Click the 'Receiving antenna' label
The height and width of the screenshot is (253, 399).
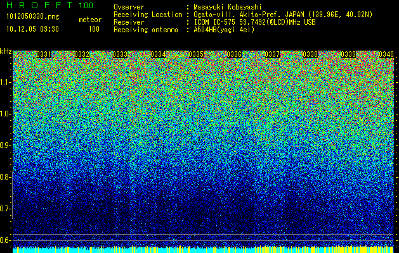pyautogui.click(x=146, y=30)
